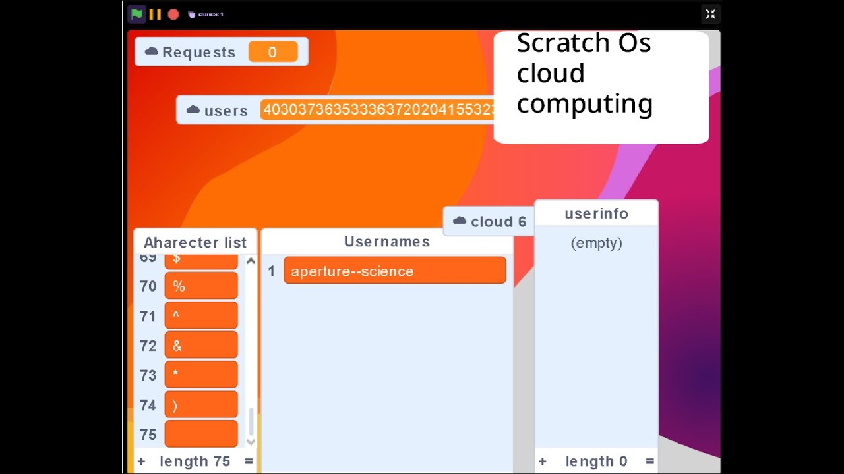Exit fullscreen using the top-right collapse icon
Screen dimensions: 844x474
coord(710,14)
